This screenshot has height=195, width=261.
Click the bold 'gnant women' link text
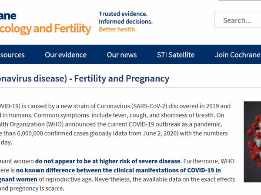tap(18, 179)
